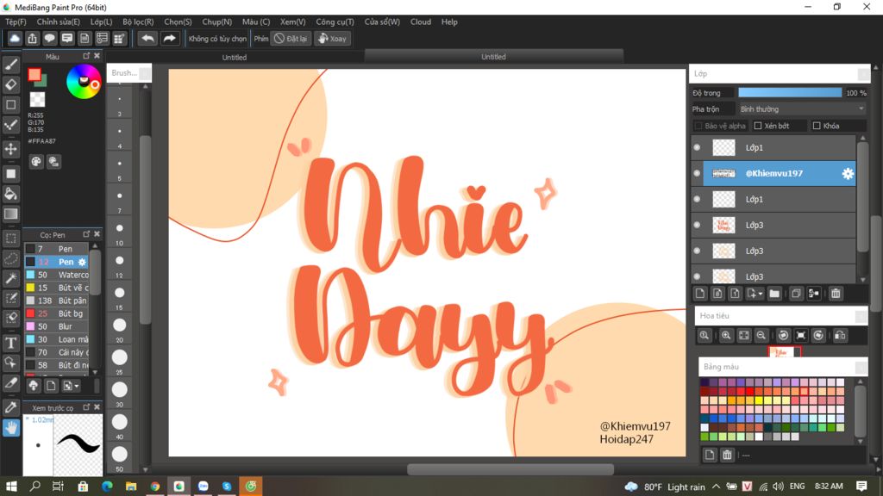Select the Hand tool
This screenshot has height=496, width=883.
point(10,428)
